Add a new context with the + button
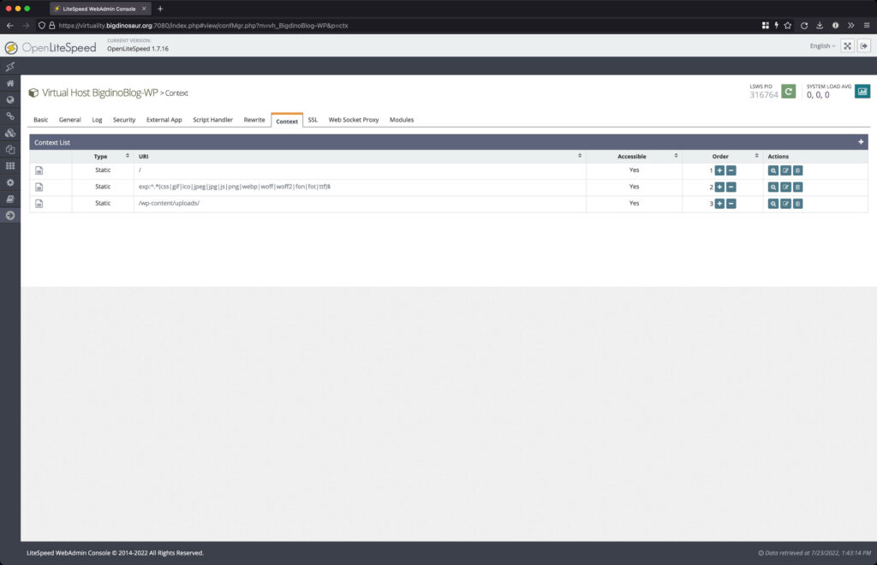This screenshot has height=565, width=877. (862, 141)
